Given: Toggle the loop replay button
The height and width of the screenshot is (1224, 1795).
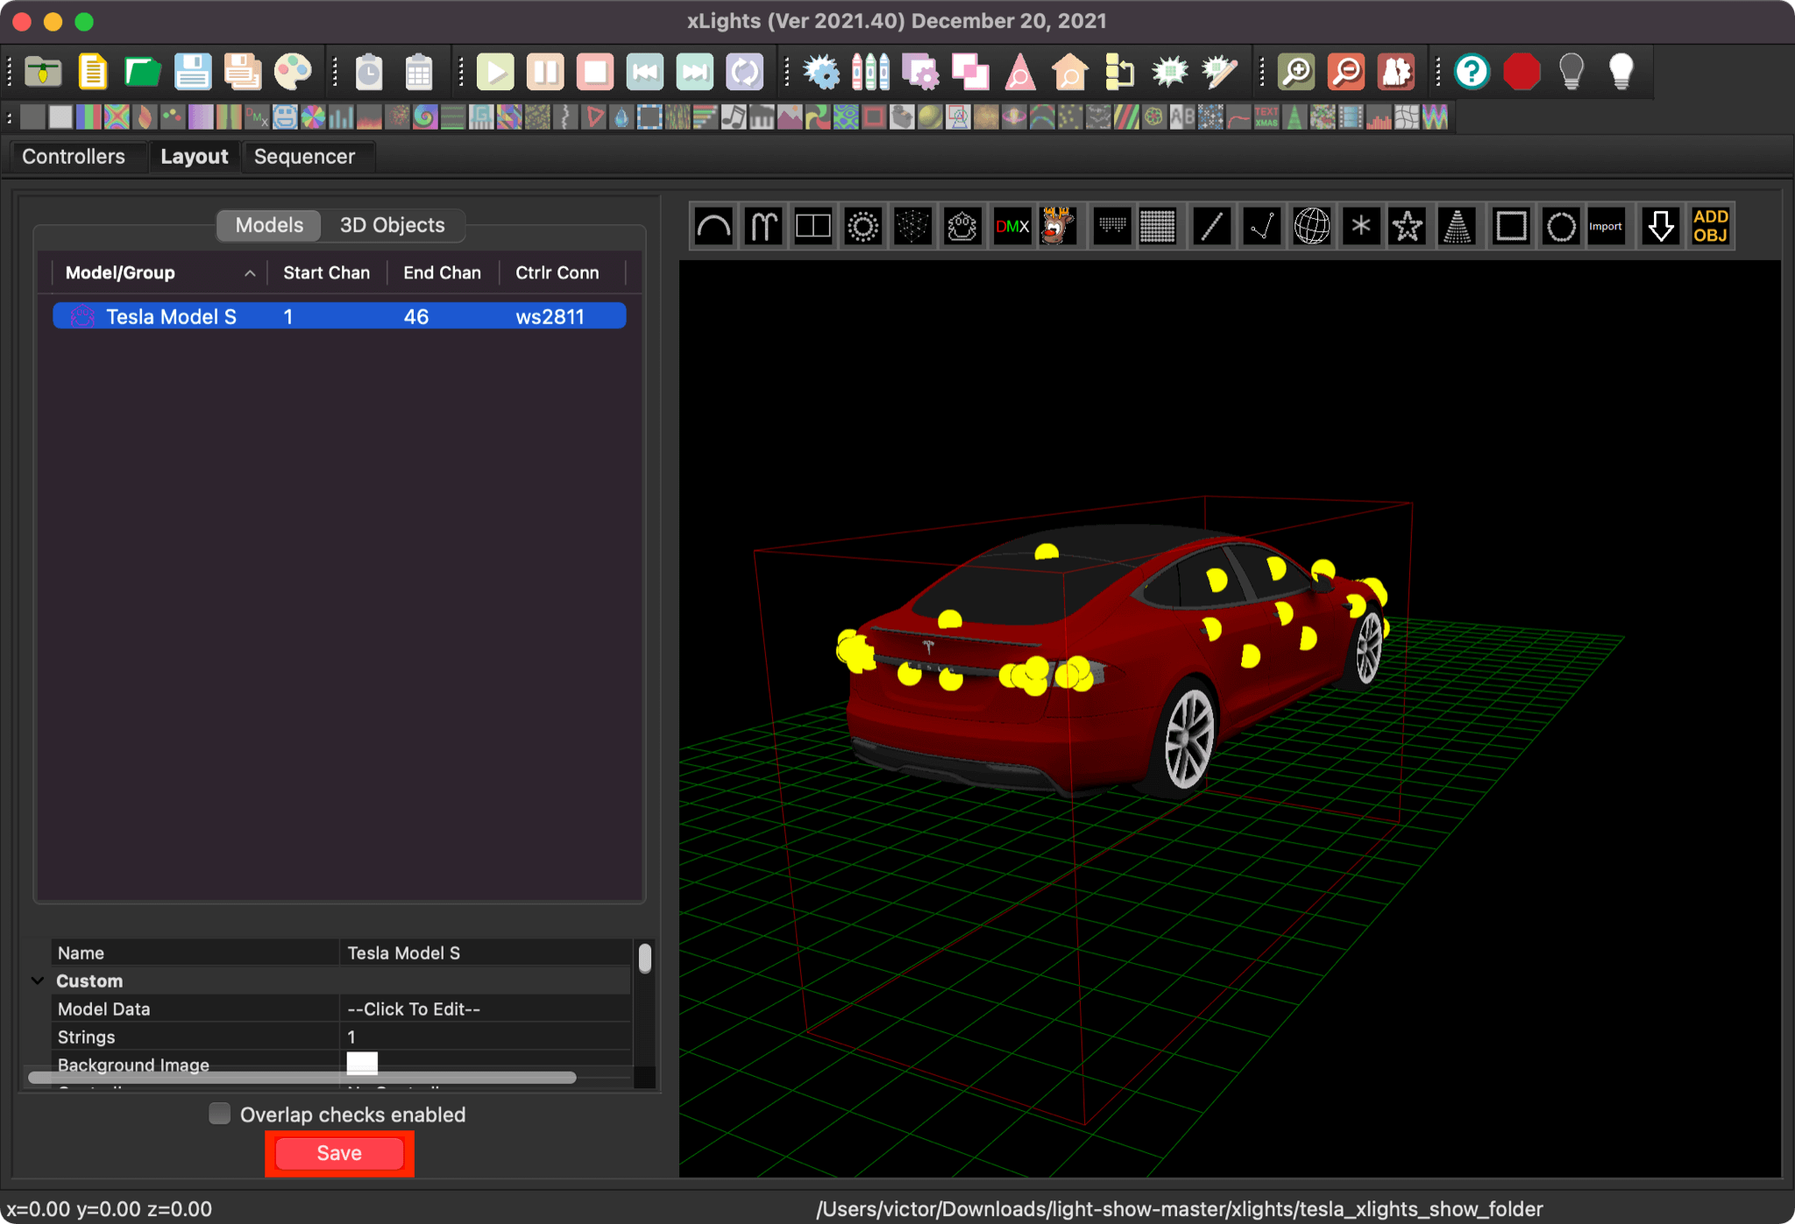Looking at the screenshot, I should [x=745, y=72].
